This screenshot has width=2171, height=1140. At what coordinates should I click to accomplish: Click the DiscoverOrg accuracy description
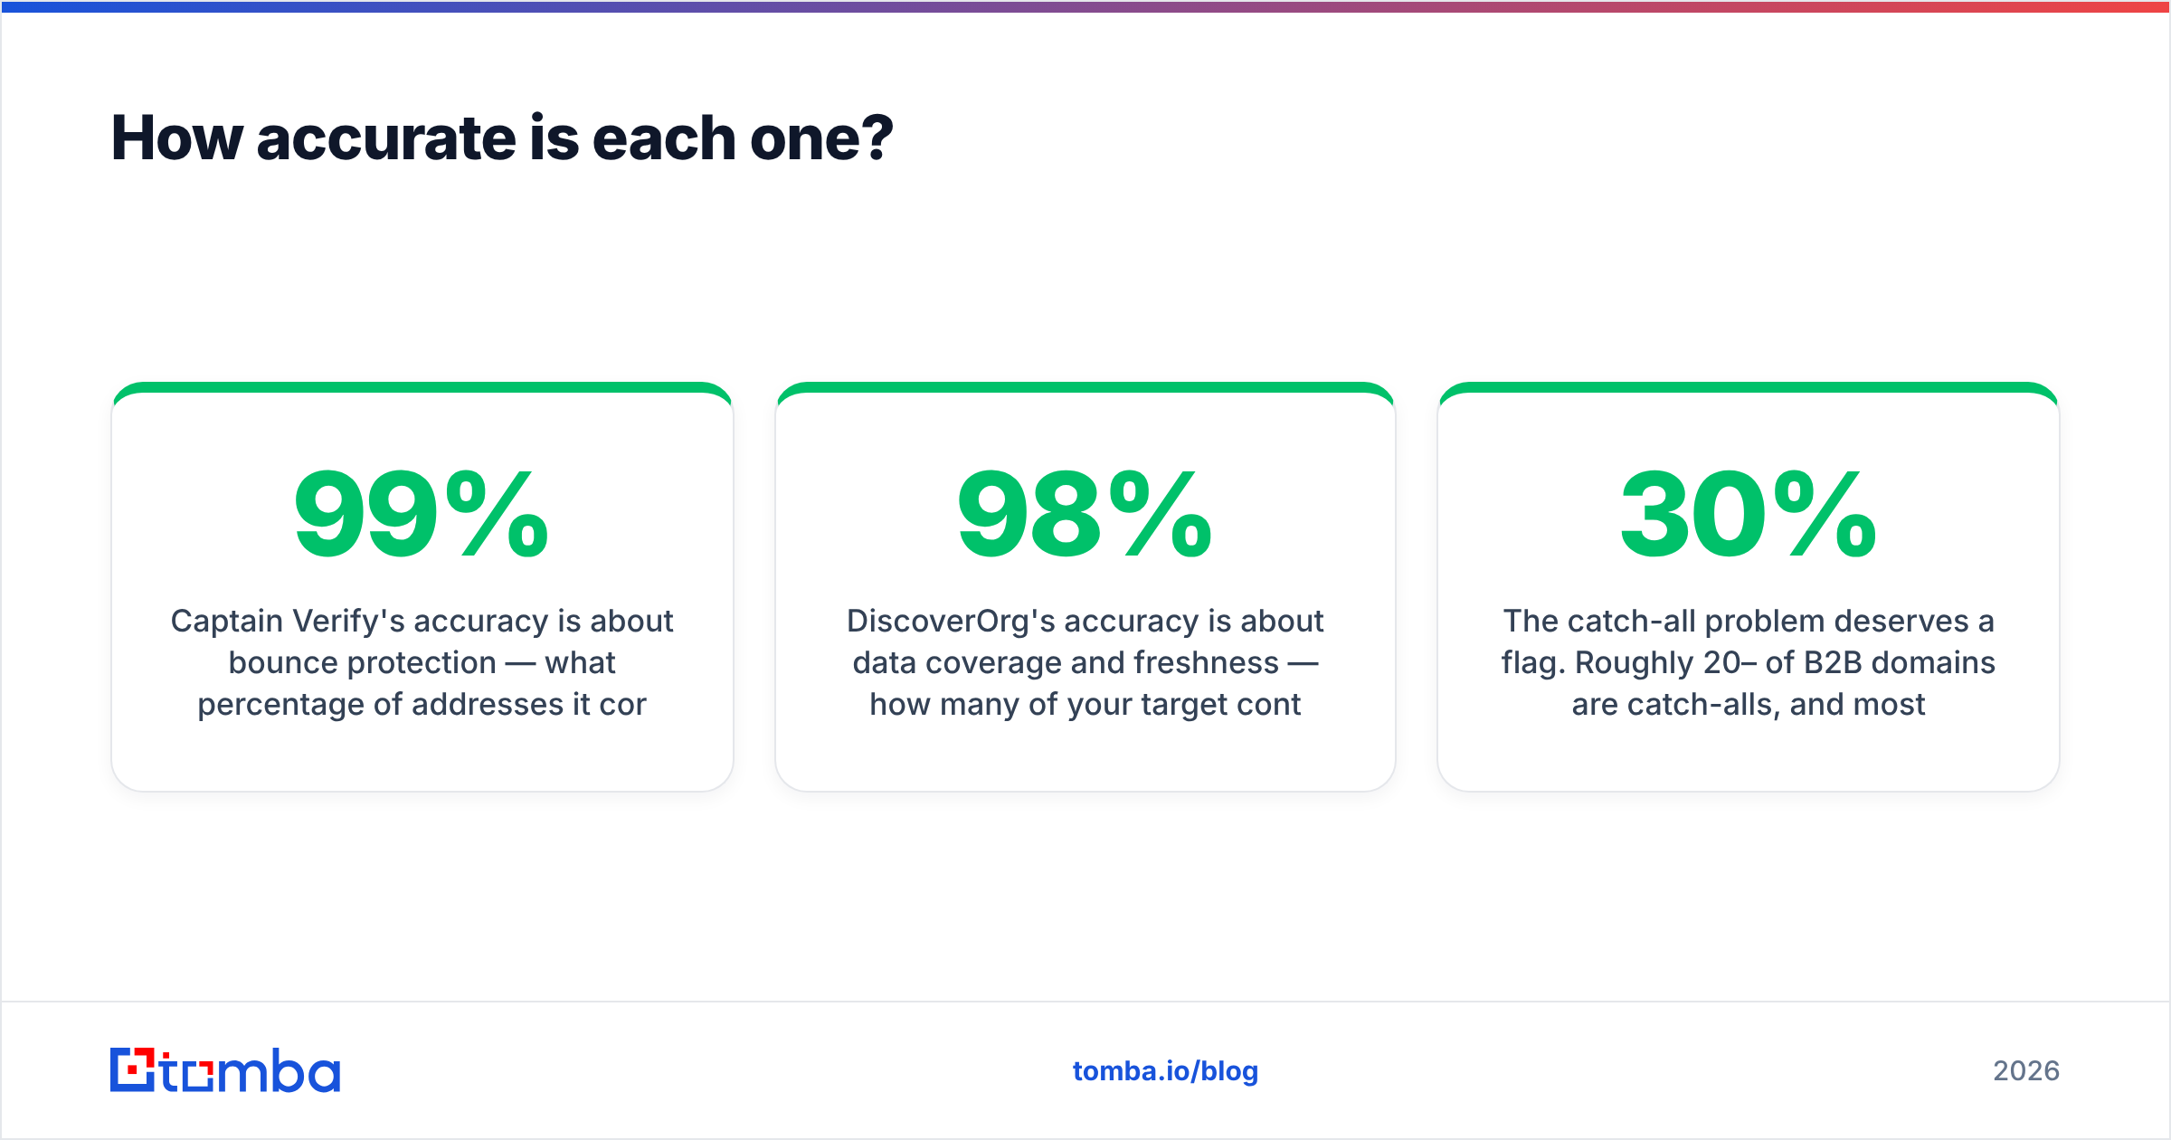click(1085, 662)
